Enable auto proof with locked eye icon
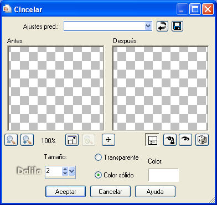This screenshot has width=217, height=205. point(170,140)
